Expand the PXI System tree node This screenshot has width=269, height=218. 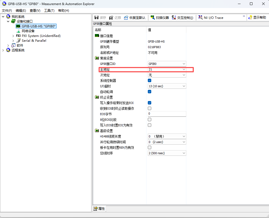click(13, 36)
